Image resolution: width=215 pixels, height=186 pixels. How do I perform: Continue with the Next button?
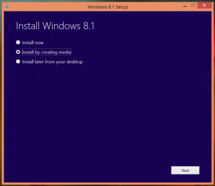185,170
